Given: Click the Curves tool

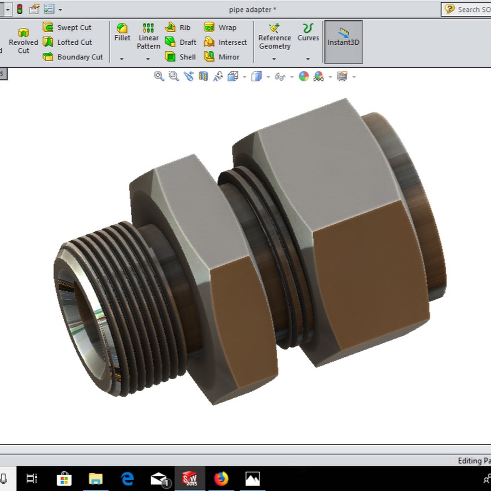Looking at the screenshot, I should point(308,32).
